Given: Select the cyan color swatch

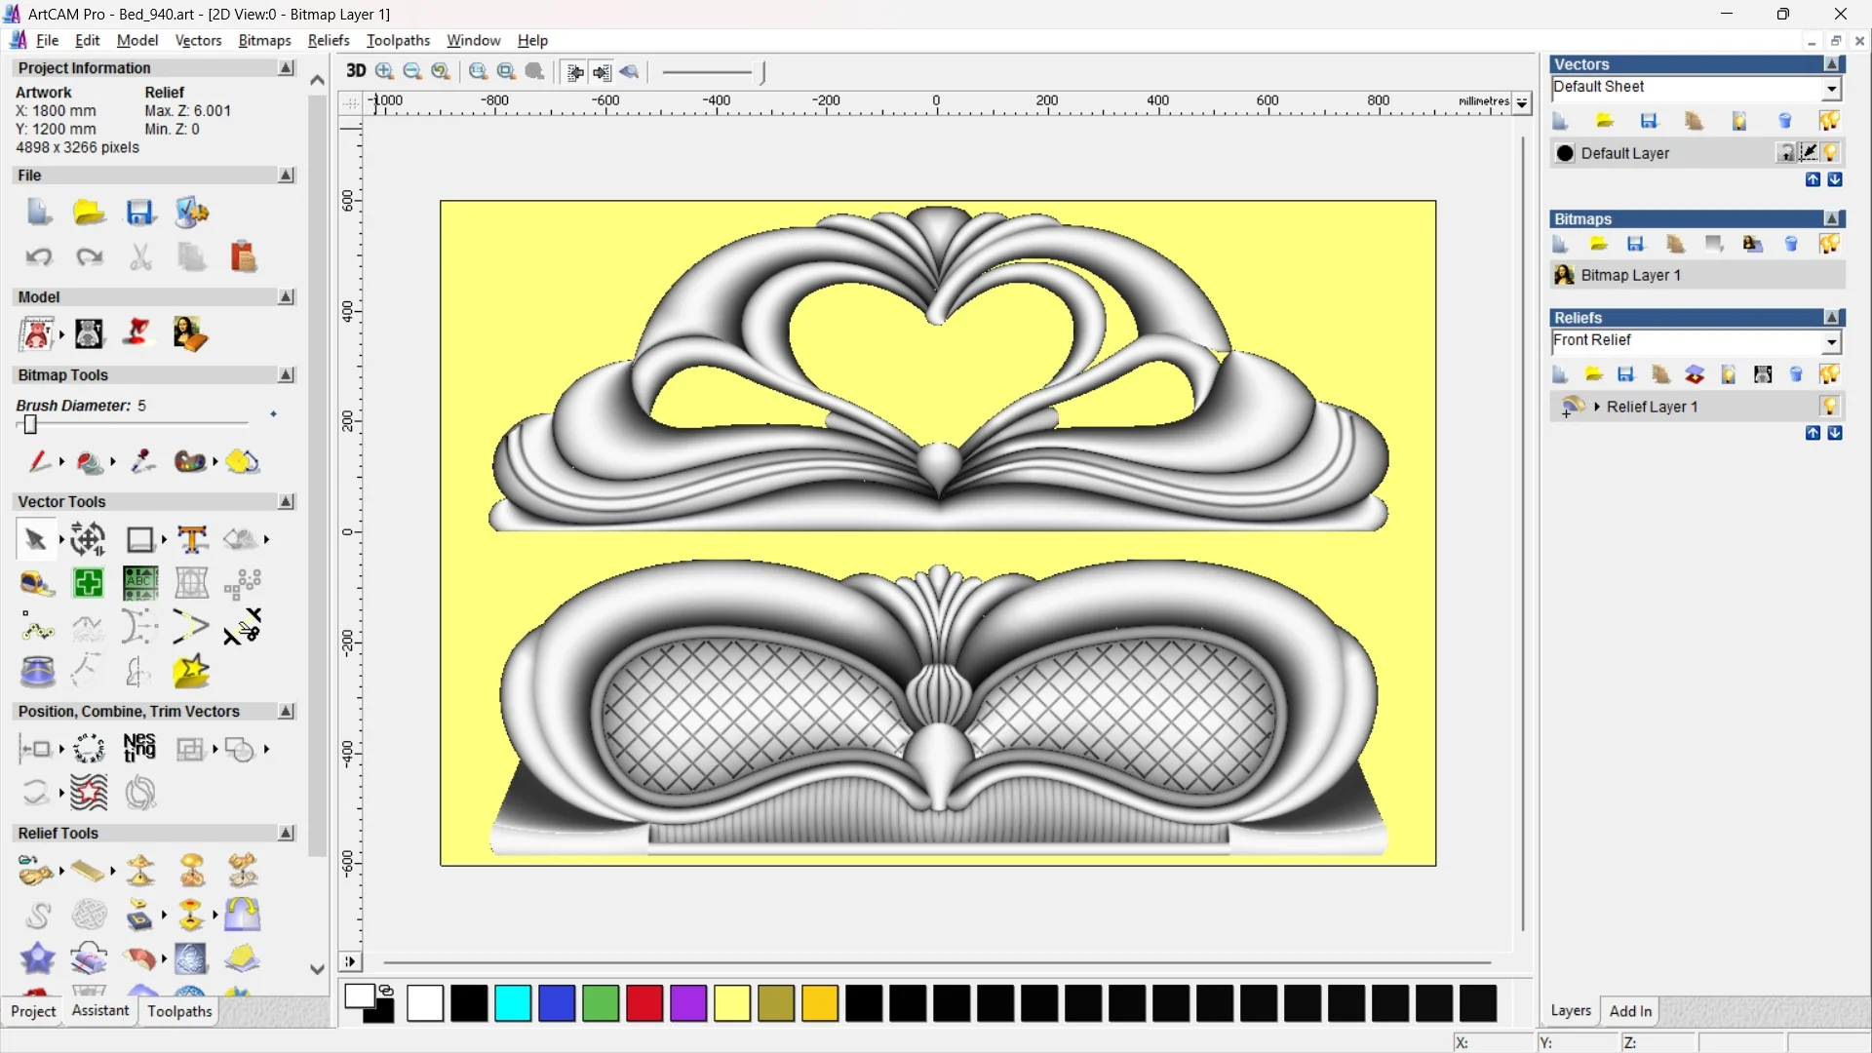Looking at the screenshot, I should (513, 1003).
